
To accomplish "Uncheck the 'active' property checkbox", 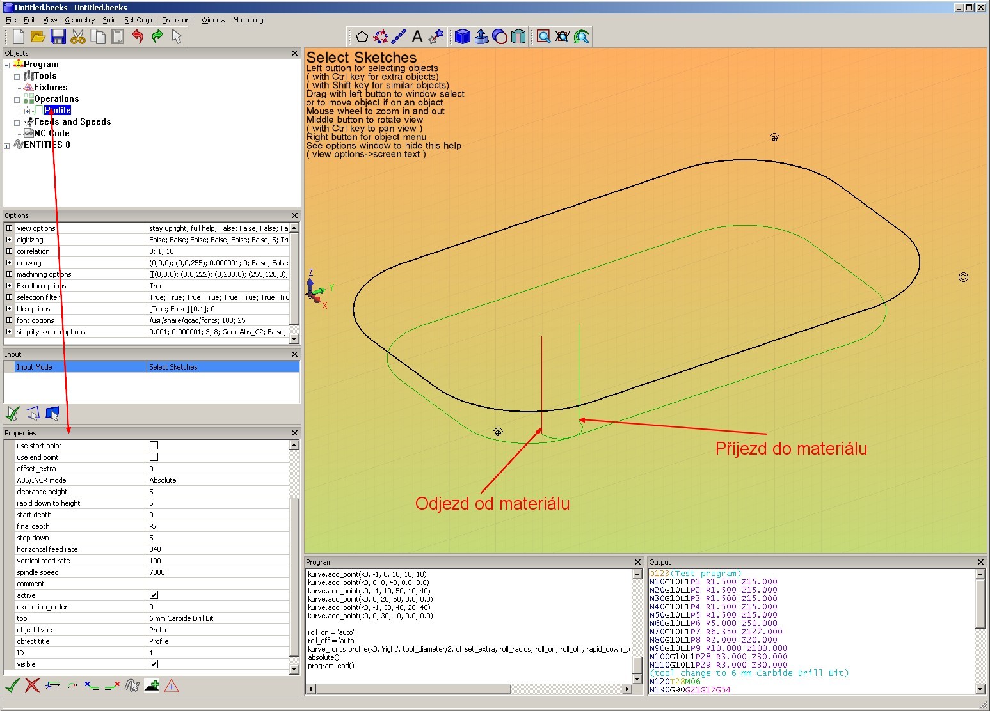I will click(x=154, y=595).
